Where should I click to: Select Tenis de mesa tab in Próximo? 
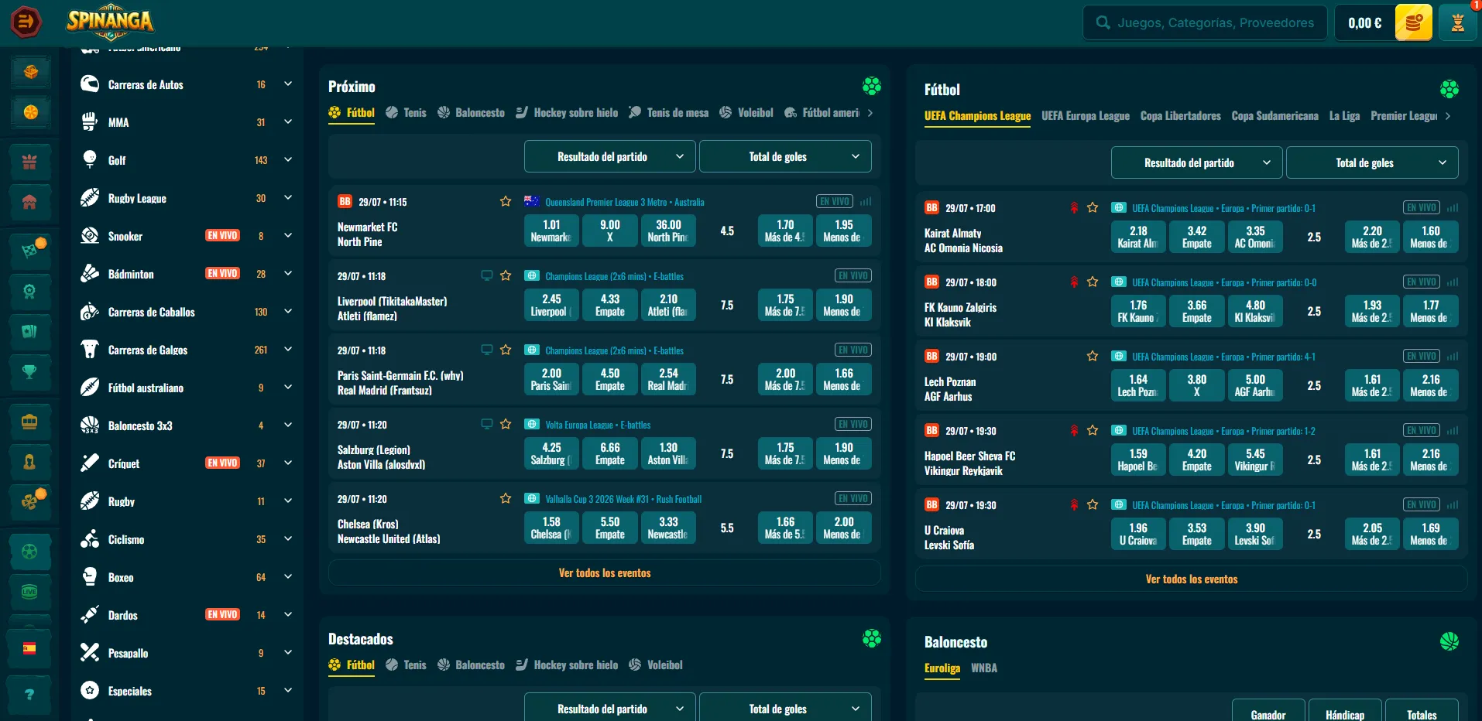point(668,113)
